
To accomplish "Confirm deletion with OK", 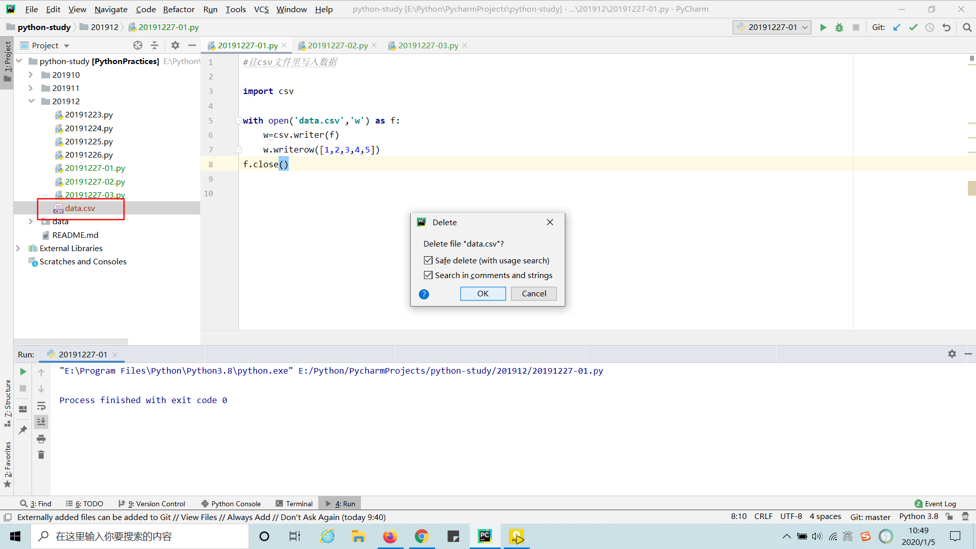I will click(x=483, y=293).
